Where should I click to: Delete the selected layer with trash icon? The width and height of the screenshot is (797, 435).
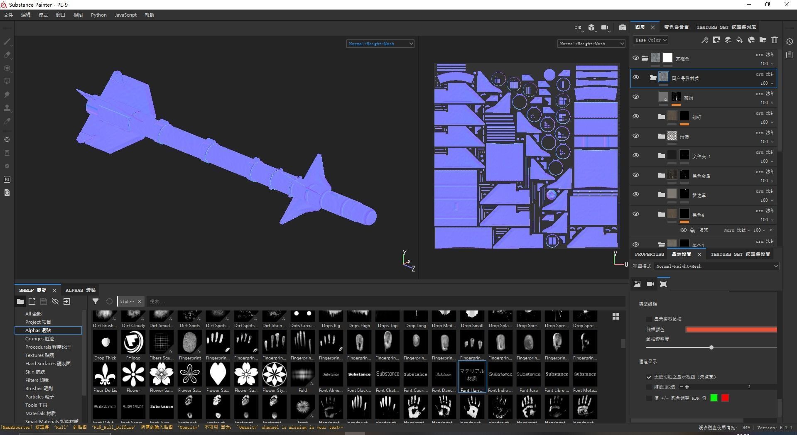(775, 40)
